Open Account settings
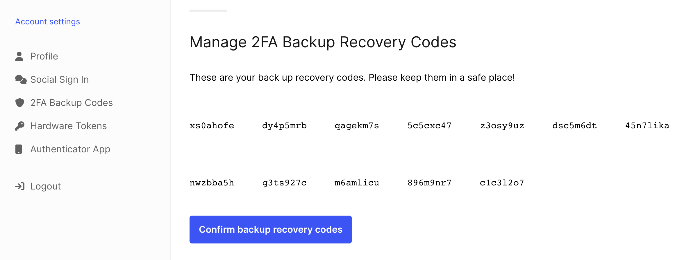This screenshot has height=260, width=700. coord(47,21)
